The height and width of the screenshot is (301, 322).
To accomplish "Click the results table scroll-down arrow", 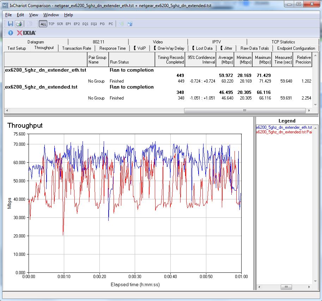I will [x=315, y=105].
